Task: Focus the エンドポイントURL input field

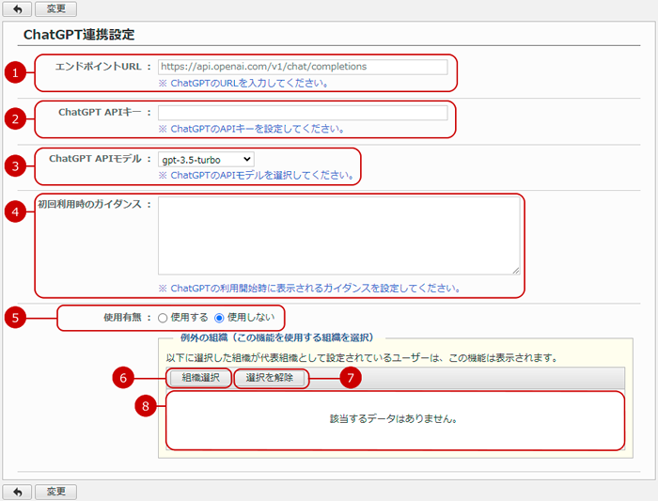Action: [x=303, y=67]
